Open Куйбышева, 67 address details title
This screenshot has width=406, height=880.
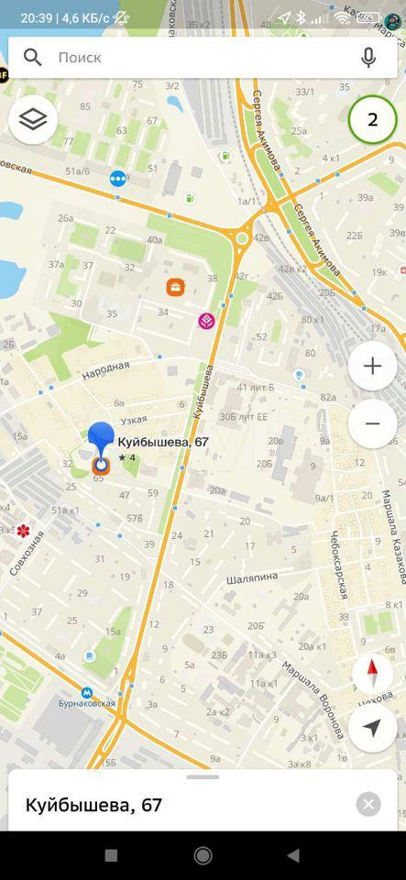coord(93,806)
